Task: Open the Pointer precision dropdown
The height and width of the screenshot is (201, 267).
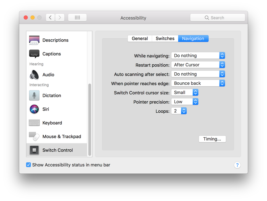Action: pyautogui.click(x=185, y=102)
